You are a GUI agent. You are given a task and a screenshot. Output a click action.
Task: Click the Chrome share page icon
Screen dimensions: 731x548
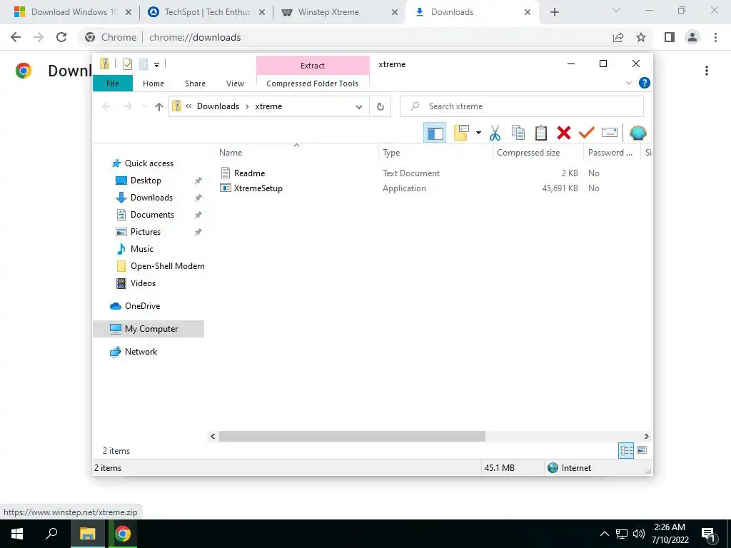(x=618, y=37)
